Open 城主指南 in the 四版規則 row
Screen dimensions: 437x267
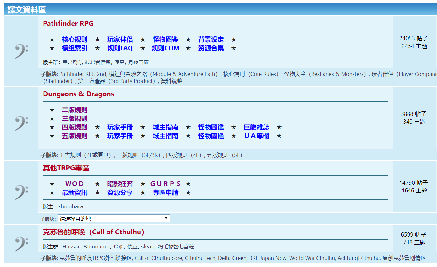click(x=165, y=127)
